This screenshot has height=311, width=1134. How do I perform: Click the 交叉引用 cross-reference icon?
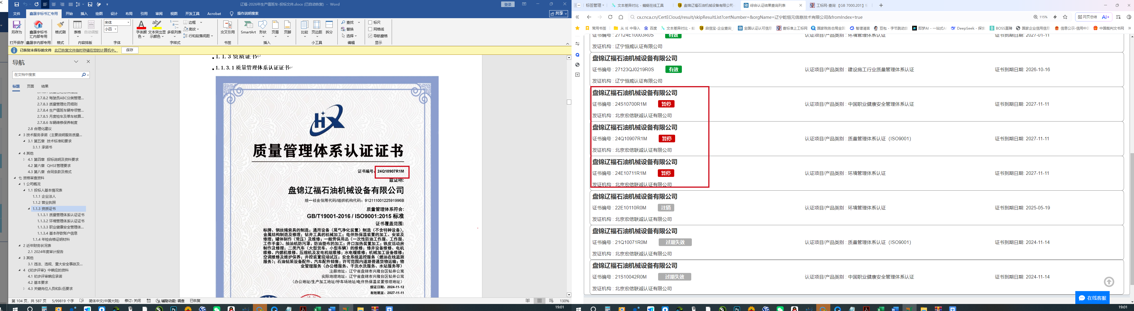pos(228,27)
